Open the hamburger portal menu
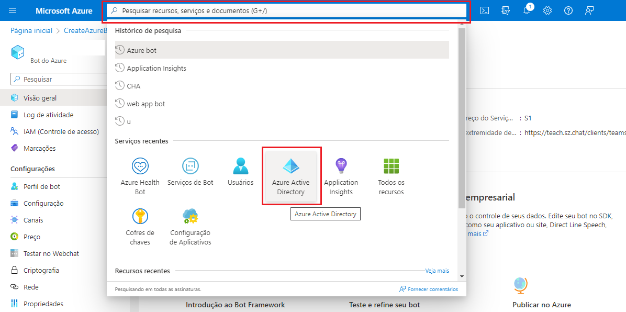Screen dimensions: 626x312 tap(13, 11)
